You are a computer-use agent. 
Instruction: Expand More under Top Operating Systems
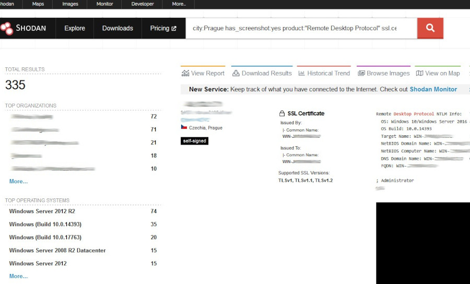coord(18,276)
